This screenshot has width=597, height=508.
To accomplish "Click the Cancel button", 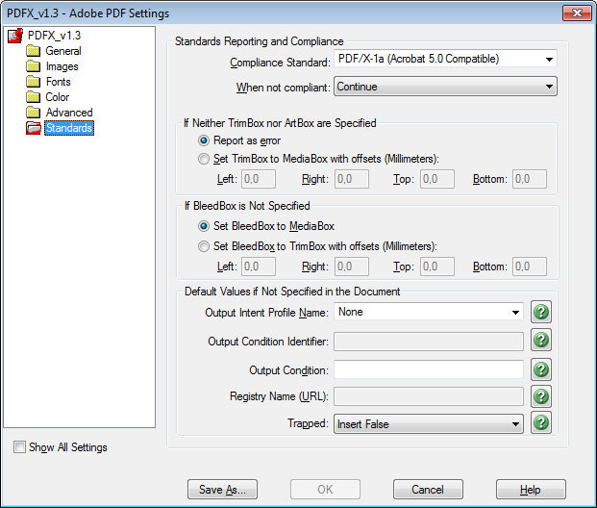I will tap(428, 490).
